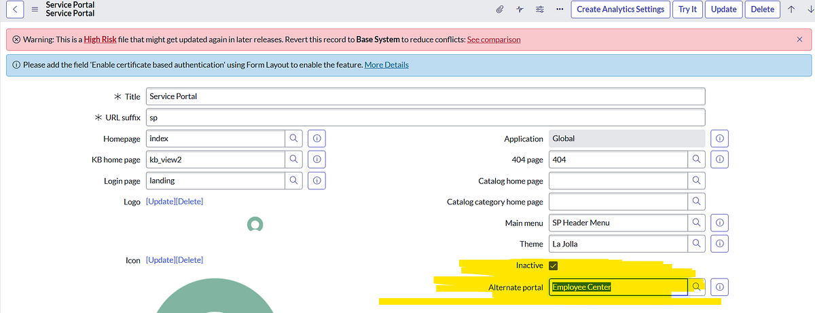Open the Main menu lookup magnifier
815x313 pixels.
coord(696,223)
